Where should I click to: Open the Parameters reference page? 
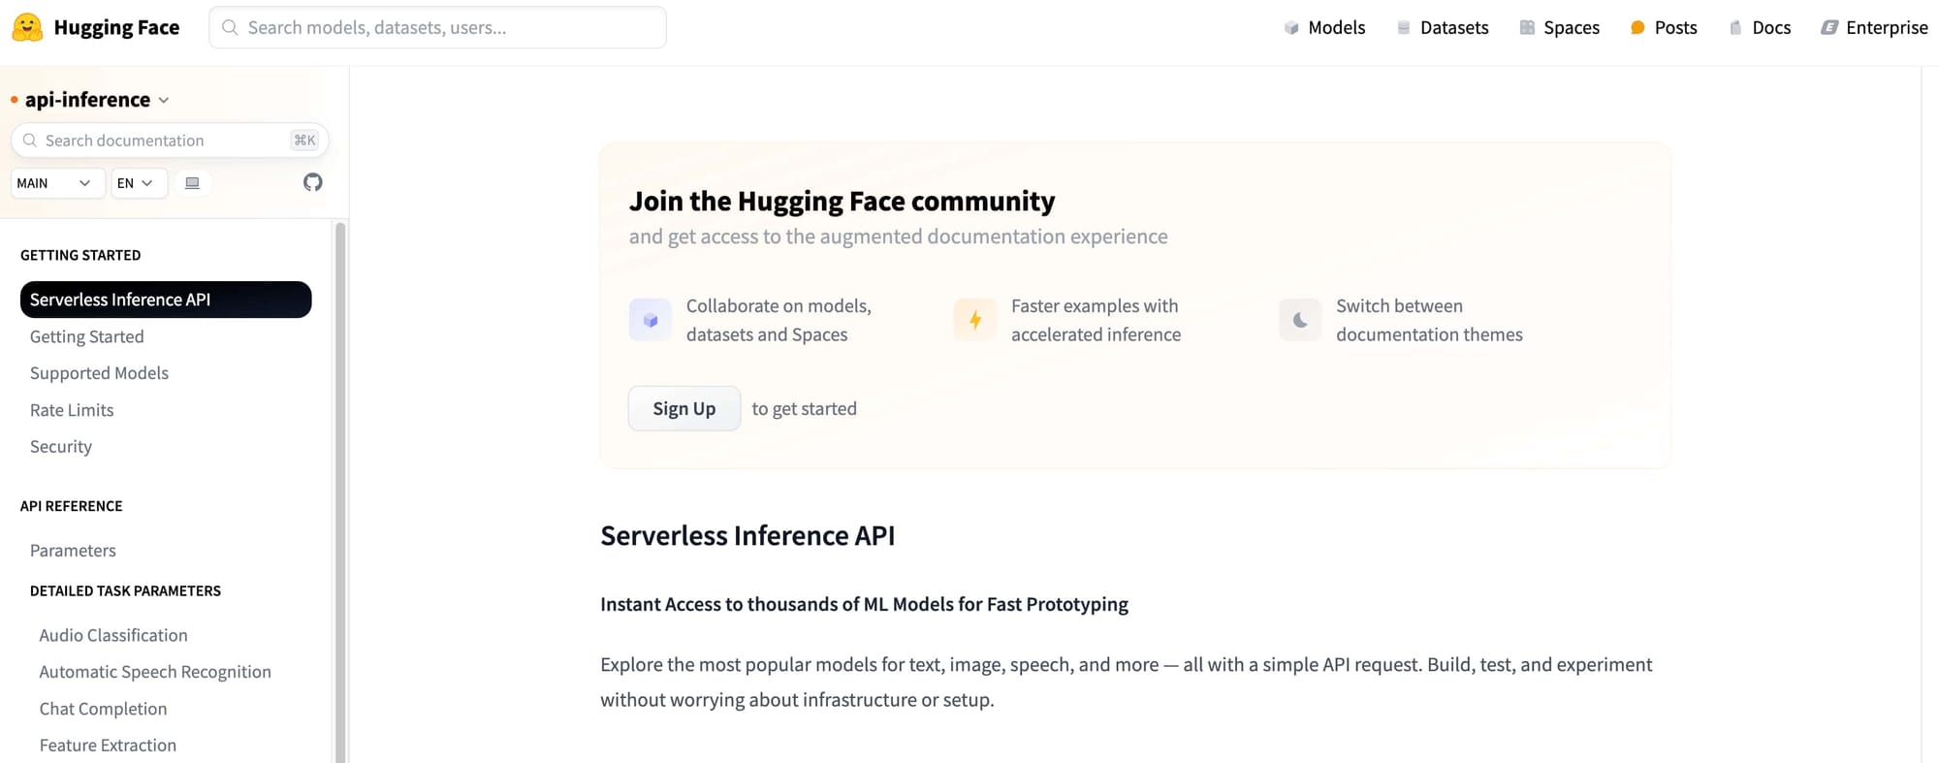(x=73, y=551)
